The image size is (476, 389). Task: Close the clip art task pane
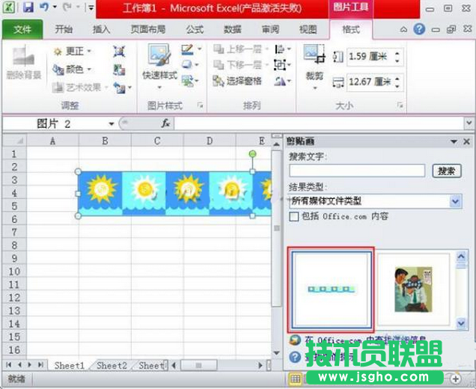467,141
